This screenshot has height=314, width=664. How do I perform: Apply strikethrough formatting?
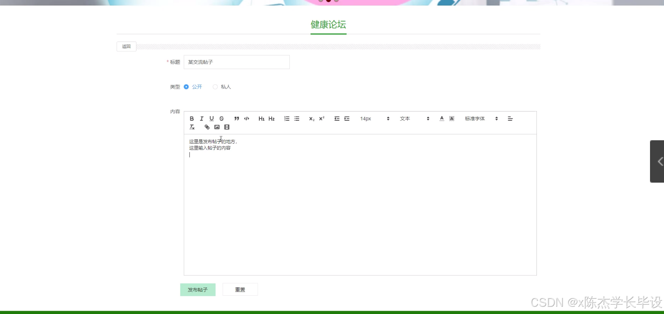click(x=221, y=118)
